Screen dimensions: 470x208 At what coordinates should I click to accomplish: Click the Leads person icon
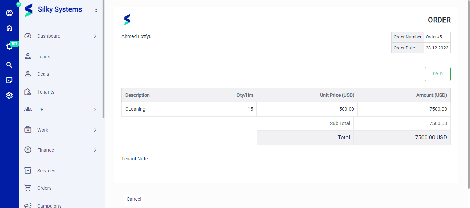28,56
